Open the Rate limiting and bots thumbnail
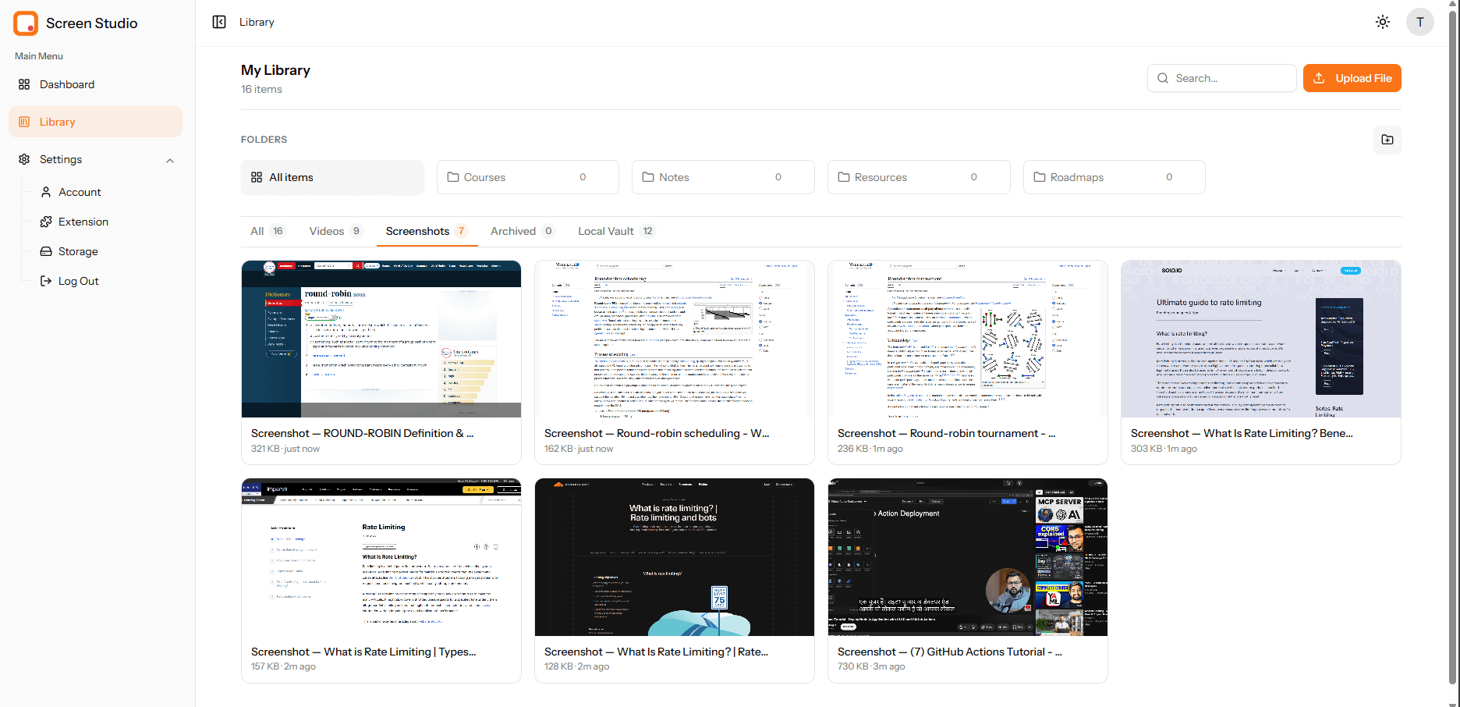1460x707 pixels. [x=675, y=557]
